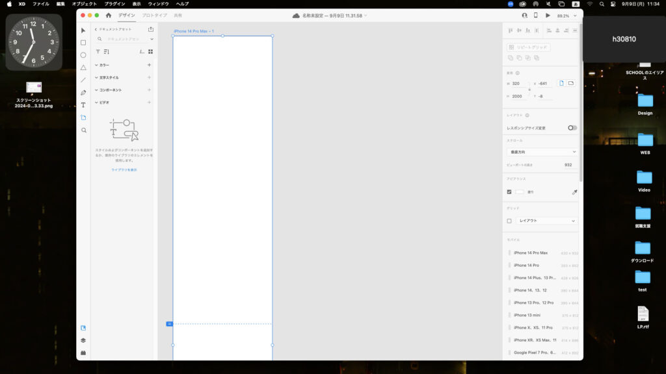Switch to the Prototype tab
666x374 pixels.
[x=155, y=16]
